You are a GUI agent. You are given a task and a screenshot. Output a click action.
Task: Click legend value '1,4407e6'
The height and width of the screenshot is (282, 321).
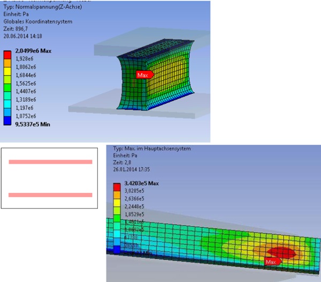(26, 91)
